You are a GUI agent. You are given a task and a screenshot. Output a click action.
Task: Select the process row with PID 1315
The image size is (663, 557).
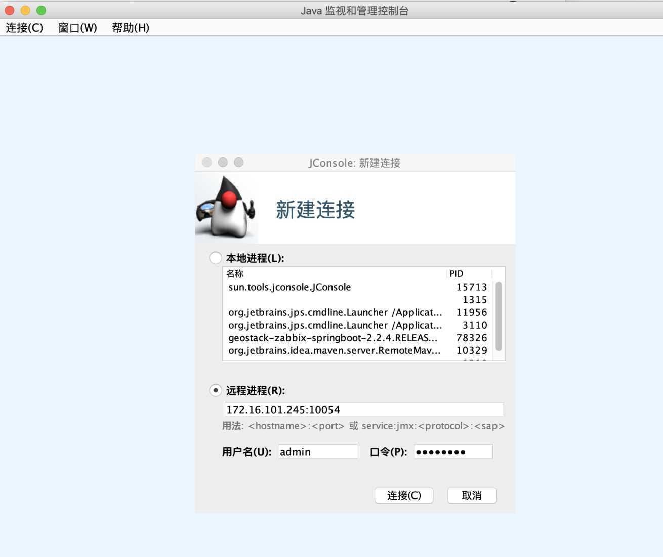(357, 300)
